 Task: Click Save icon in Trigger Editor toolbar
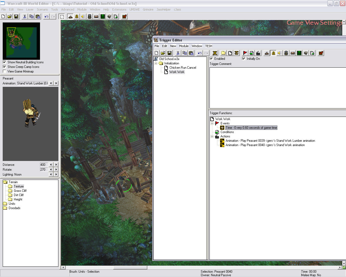pyautogui.click(x=169, y=53)
